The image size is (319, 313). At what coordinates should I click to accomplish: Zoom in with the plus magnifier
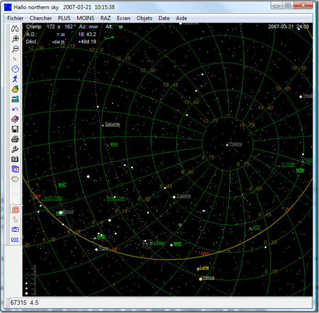pos(15,39)
